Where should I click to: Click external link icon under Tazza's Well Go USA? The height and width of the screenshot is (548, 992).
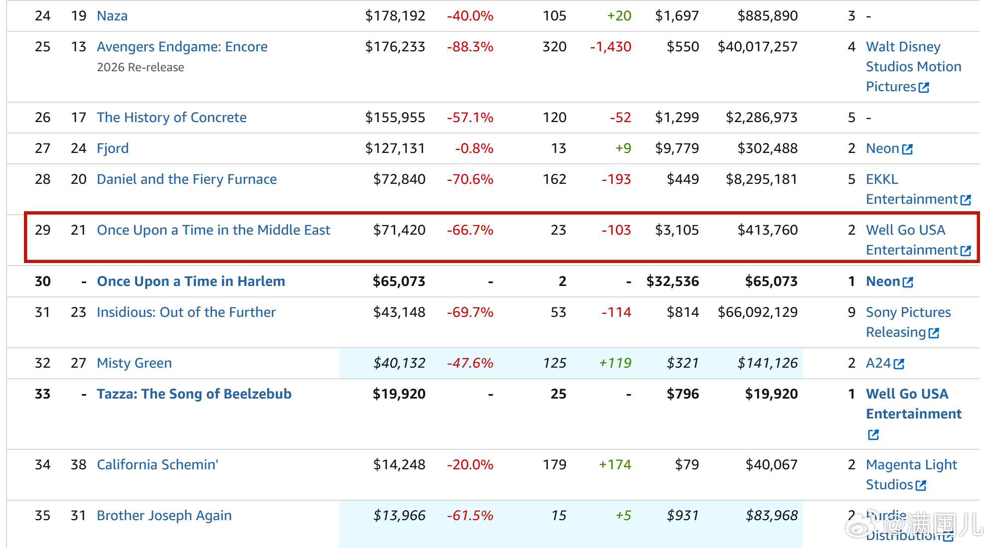873,435
